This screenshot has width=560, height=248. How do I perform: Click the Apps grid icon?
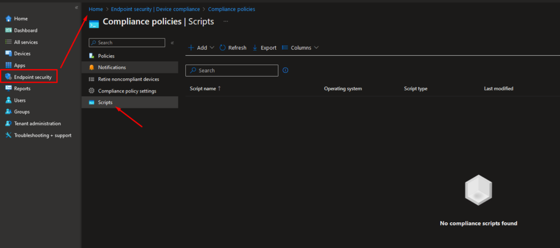(9, 65)
